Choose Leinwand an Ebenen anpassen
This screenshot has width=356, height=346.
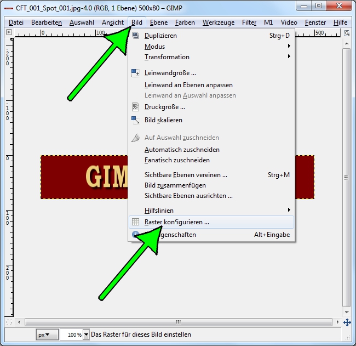211,85
